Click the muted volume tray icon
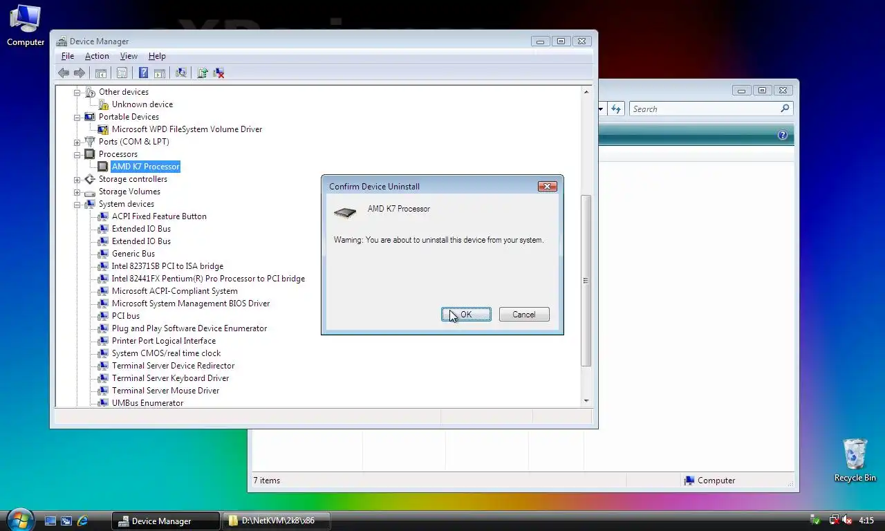The height and width of the screenshot is (531, 885). (x=846, y=520)
